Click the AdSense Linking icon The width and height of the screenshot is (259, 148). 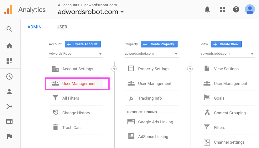[131, 136]
